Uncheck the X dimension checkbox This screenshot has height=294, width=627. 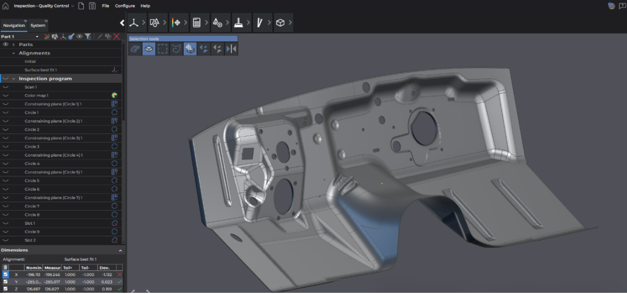coord(5,274)
